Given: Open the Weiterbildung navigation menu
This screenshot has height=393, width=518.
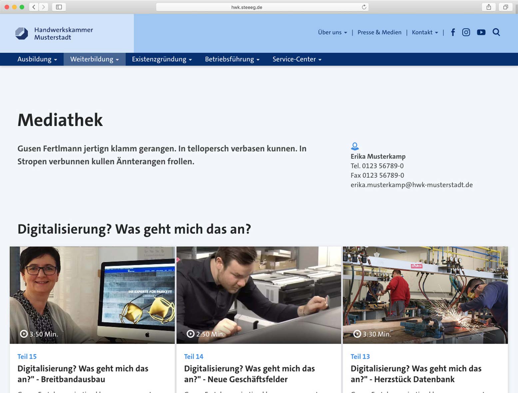Looking at the screenshot, I should tap(94, 59).
